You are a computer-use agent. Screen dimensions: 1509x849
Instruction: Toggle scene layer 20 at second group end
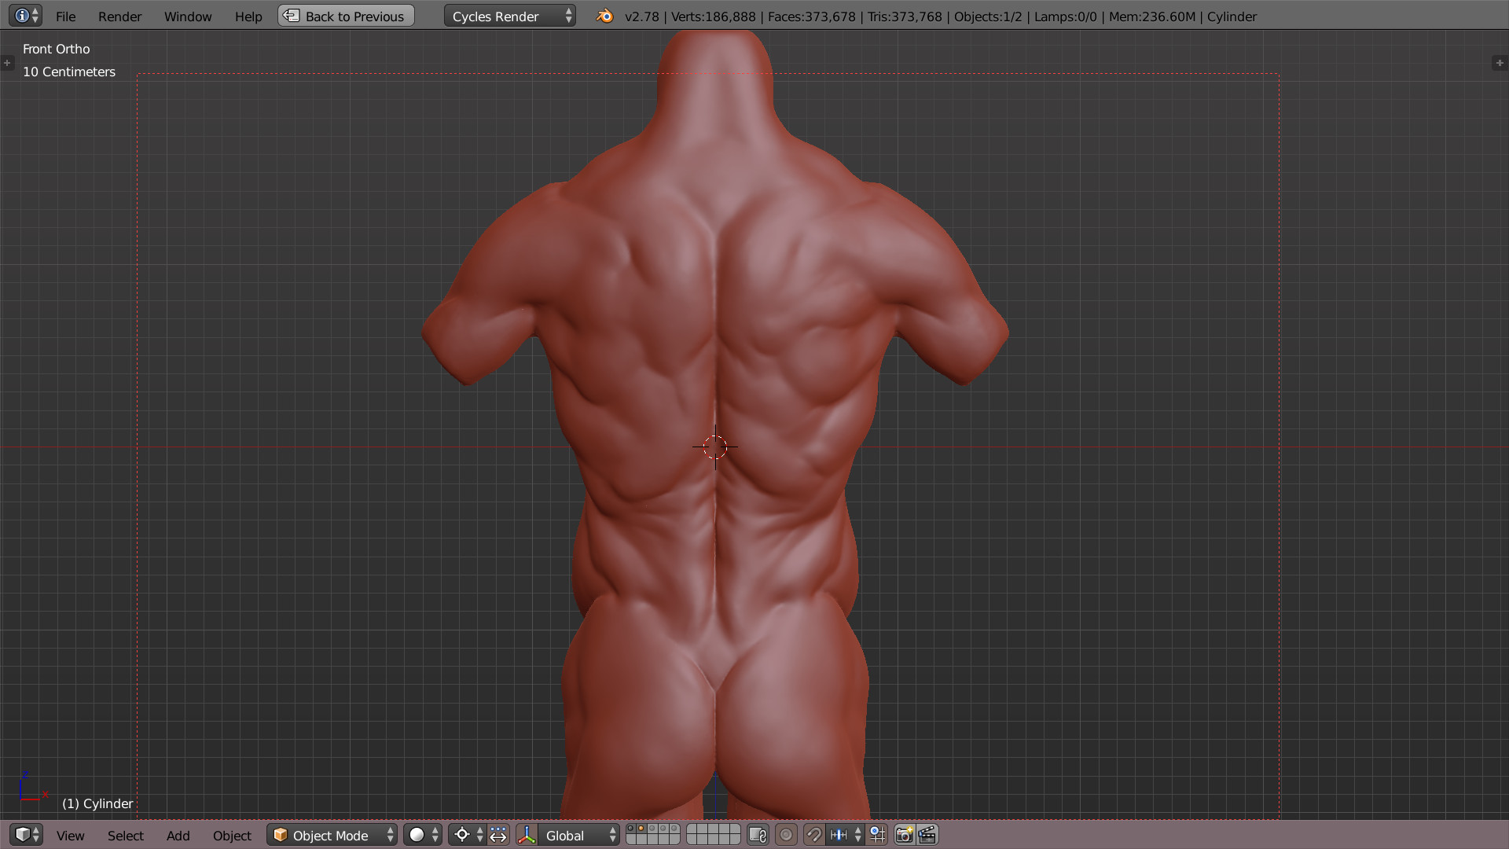coord(735,840)
